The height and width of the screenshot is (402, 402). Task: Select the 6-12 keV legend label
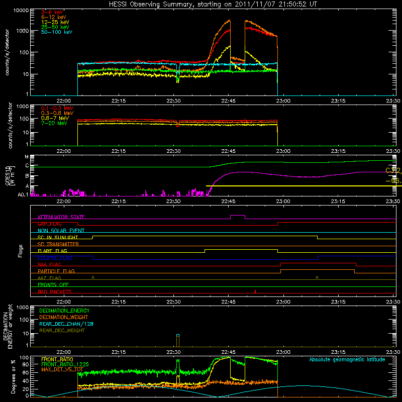coord(54,17)
